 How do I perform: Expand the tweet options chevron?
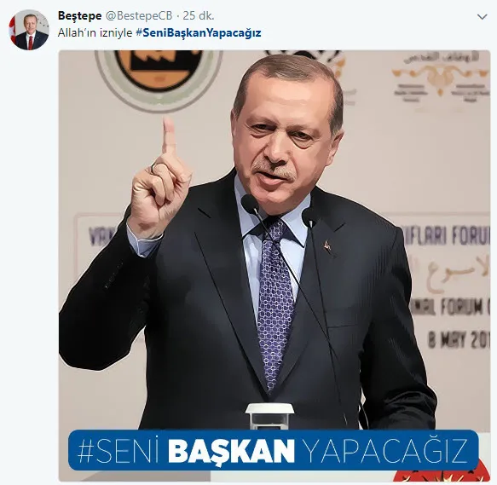click(x=483, y=17)
